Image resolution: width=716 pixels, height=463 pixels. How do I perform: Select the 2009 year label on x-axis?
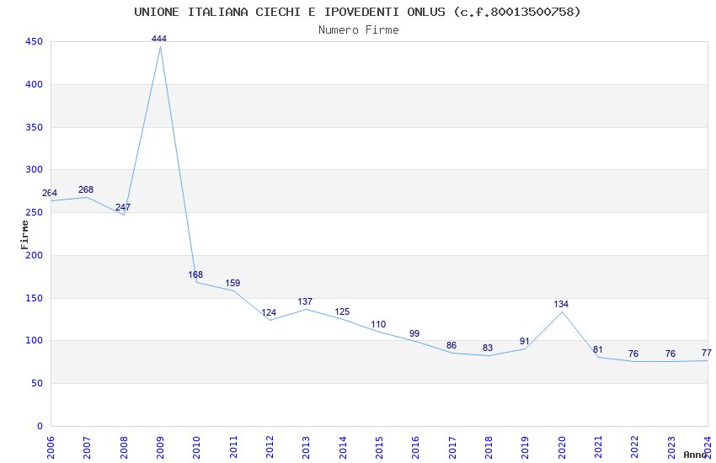[x=160, y=444]
